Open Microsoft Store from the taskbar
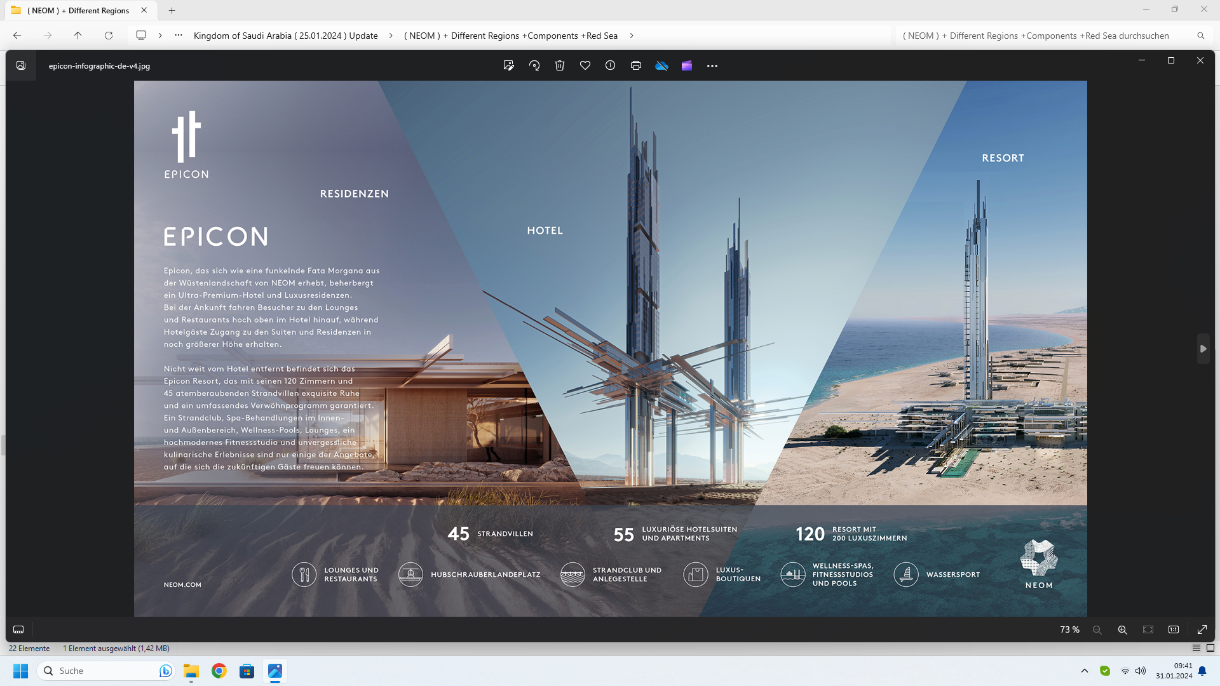The image size is (1220, 686). tap(247, 671)
